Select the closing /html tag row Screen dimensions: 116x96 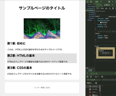point(90,20)
